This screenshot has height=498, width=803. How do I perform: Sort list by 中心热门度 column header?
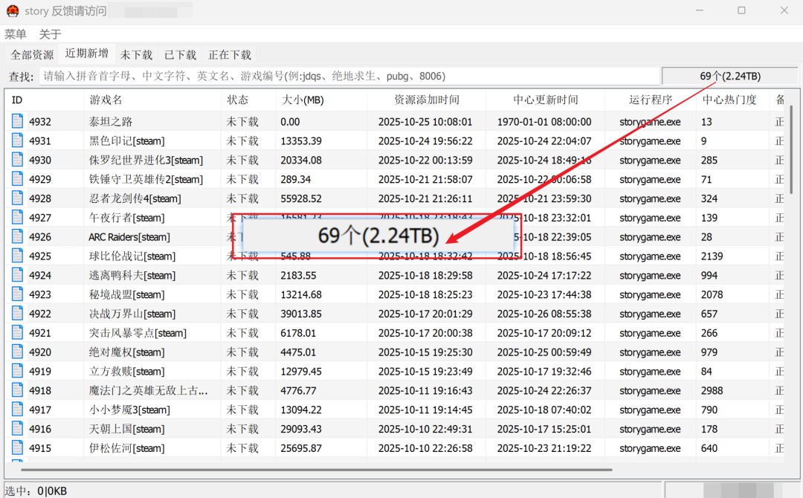[729, 100]
